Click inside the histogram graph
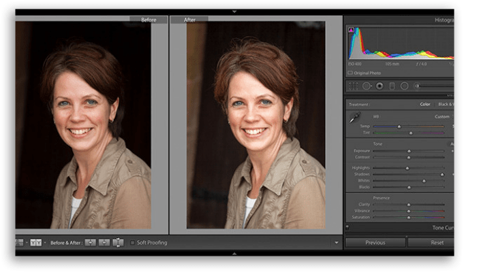Screen dimensions: 477x272 pos(401,43)
